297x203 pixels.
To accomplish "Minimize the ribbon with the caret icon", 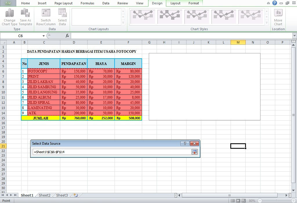I will [268, 3].
